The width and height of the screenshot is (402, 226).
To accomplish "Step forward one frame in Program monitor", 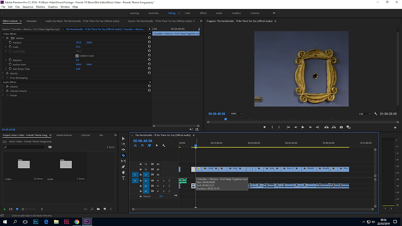I will pos(310,127).
